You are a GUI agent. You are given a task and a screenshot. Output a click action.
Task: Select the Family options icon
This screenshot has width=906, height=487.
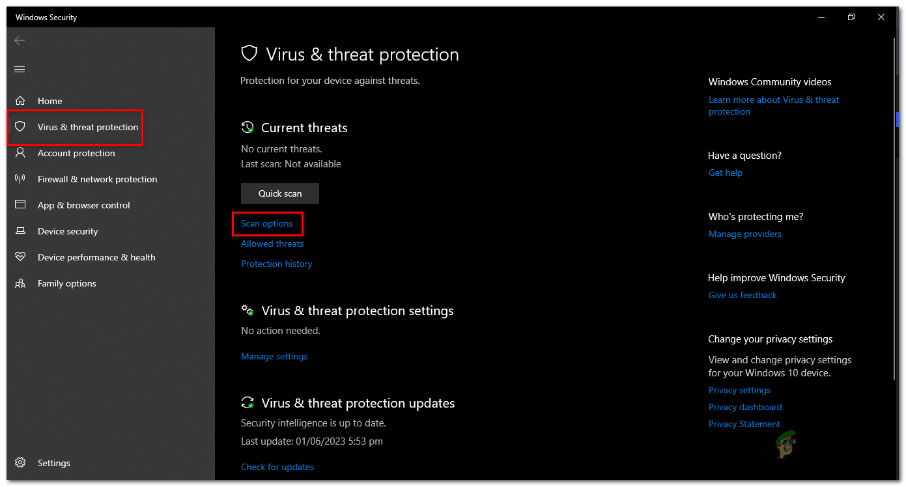[20, 283]
